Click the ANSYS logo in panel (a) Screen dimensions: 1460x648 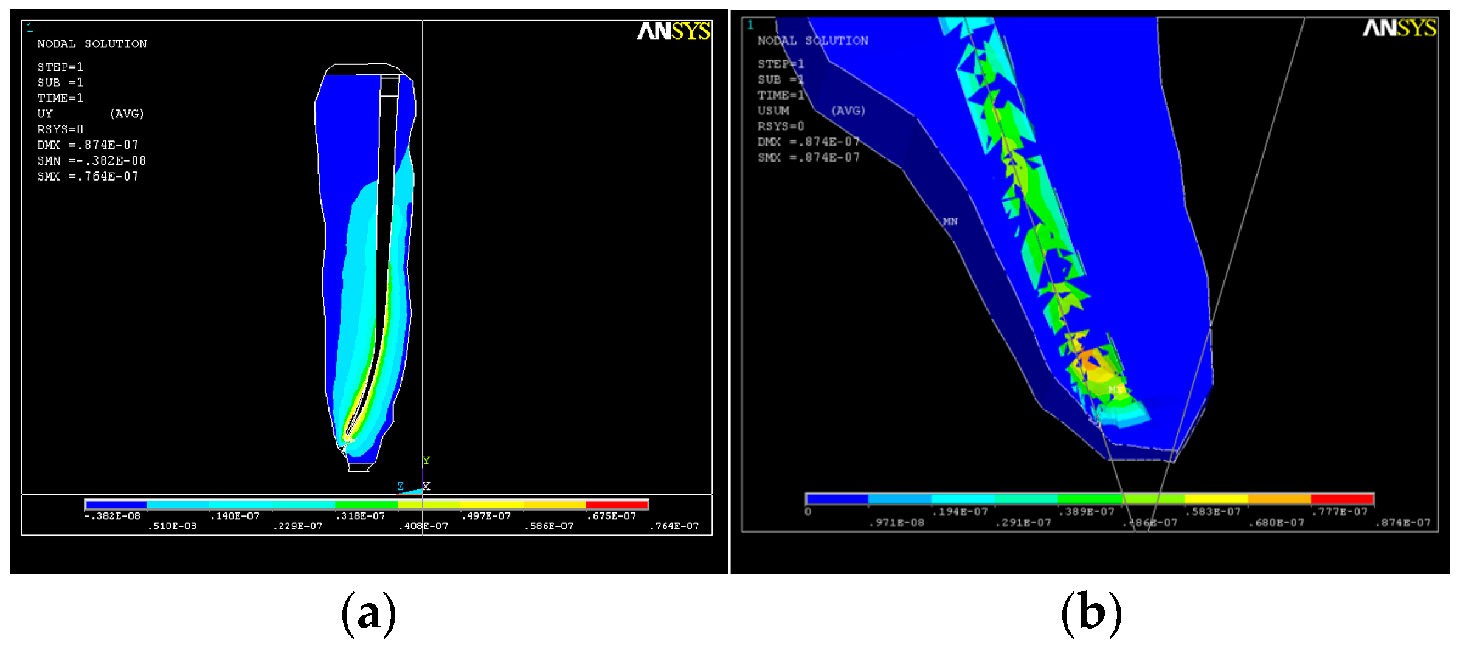click(x=673, y=31)
